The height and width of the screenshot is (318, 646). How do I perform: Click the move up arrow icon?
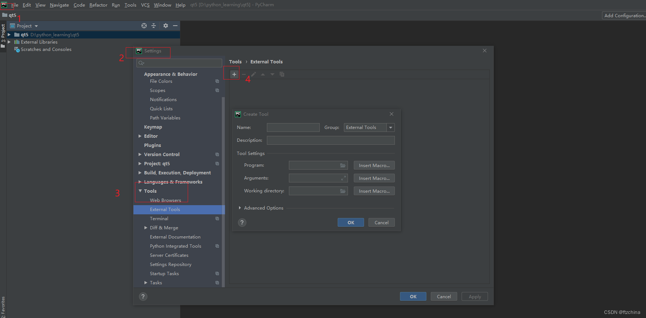click(x=263, y=74)
